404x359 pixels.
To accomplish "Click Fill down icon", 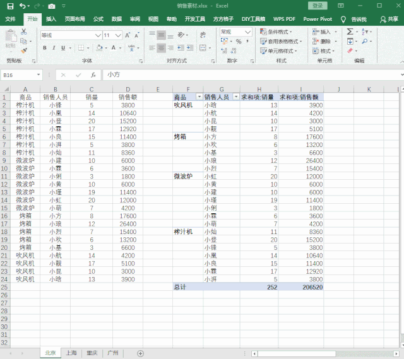I will point(350,41).
